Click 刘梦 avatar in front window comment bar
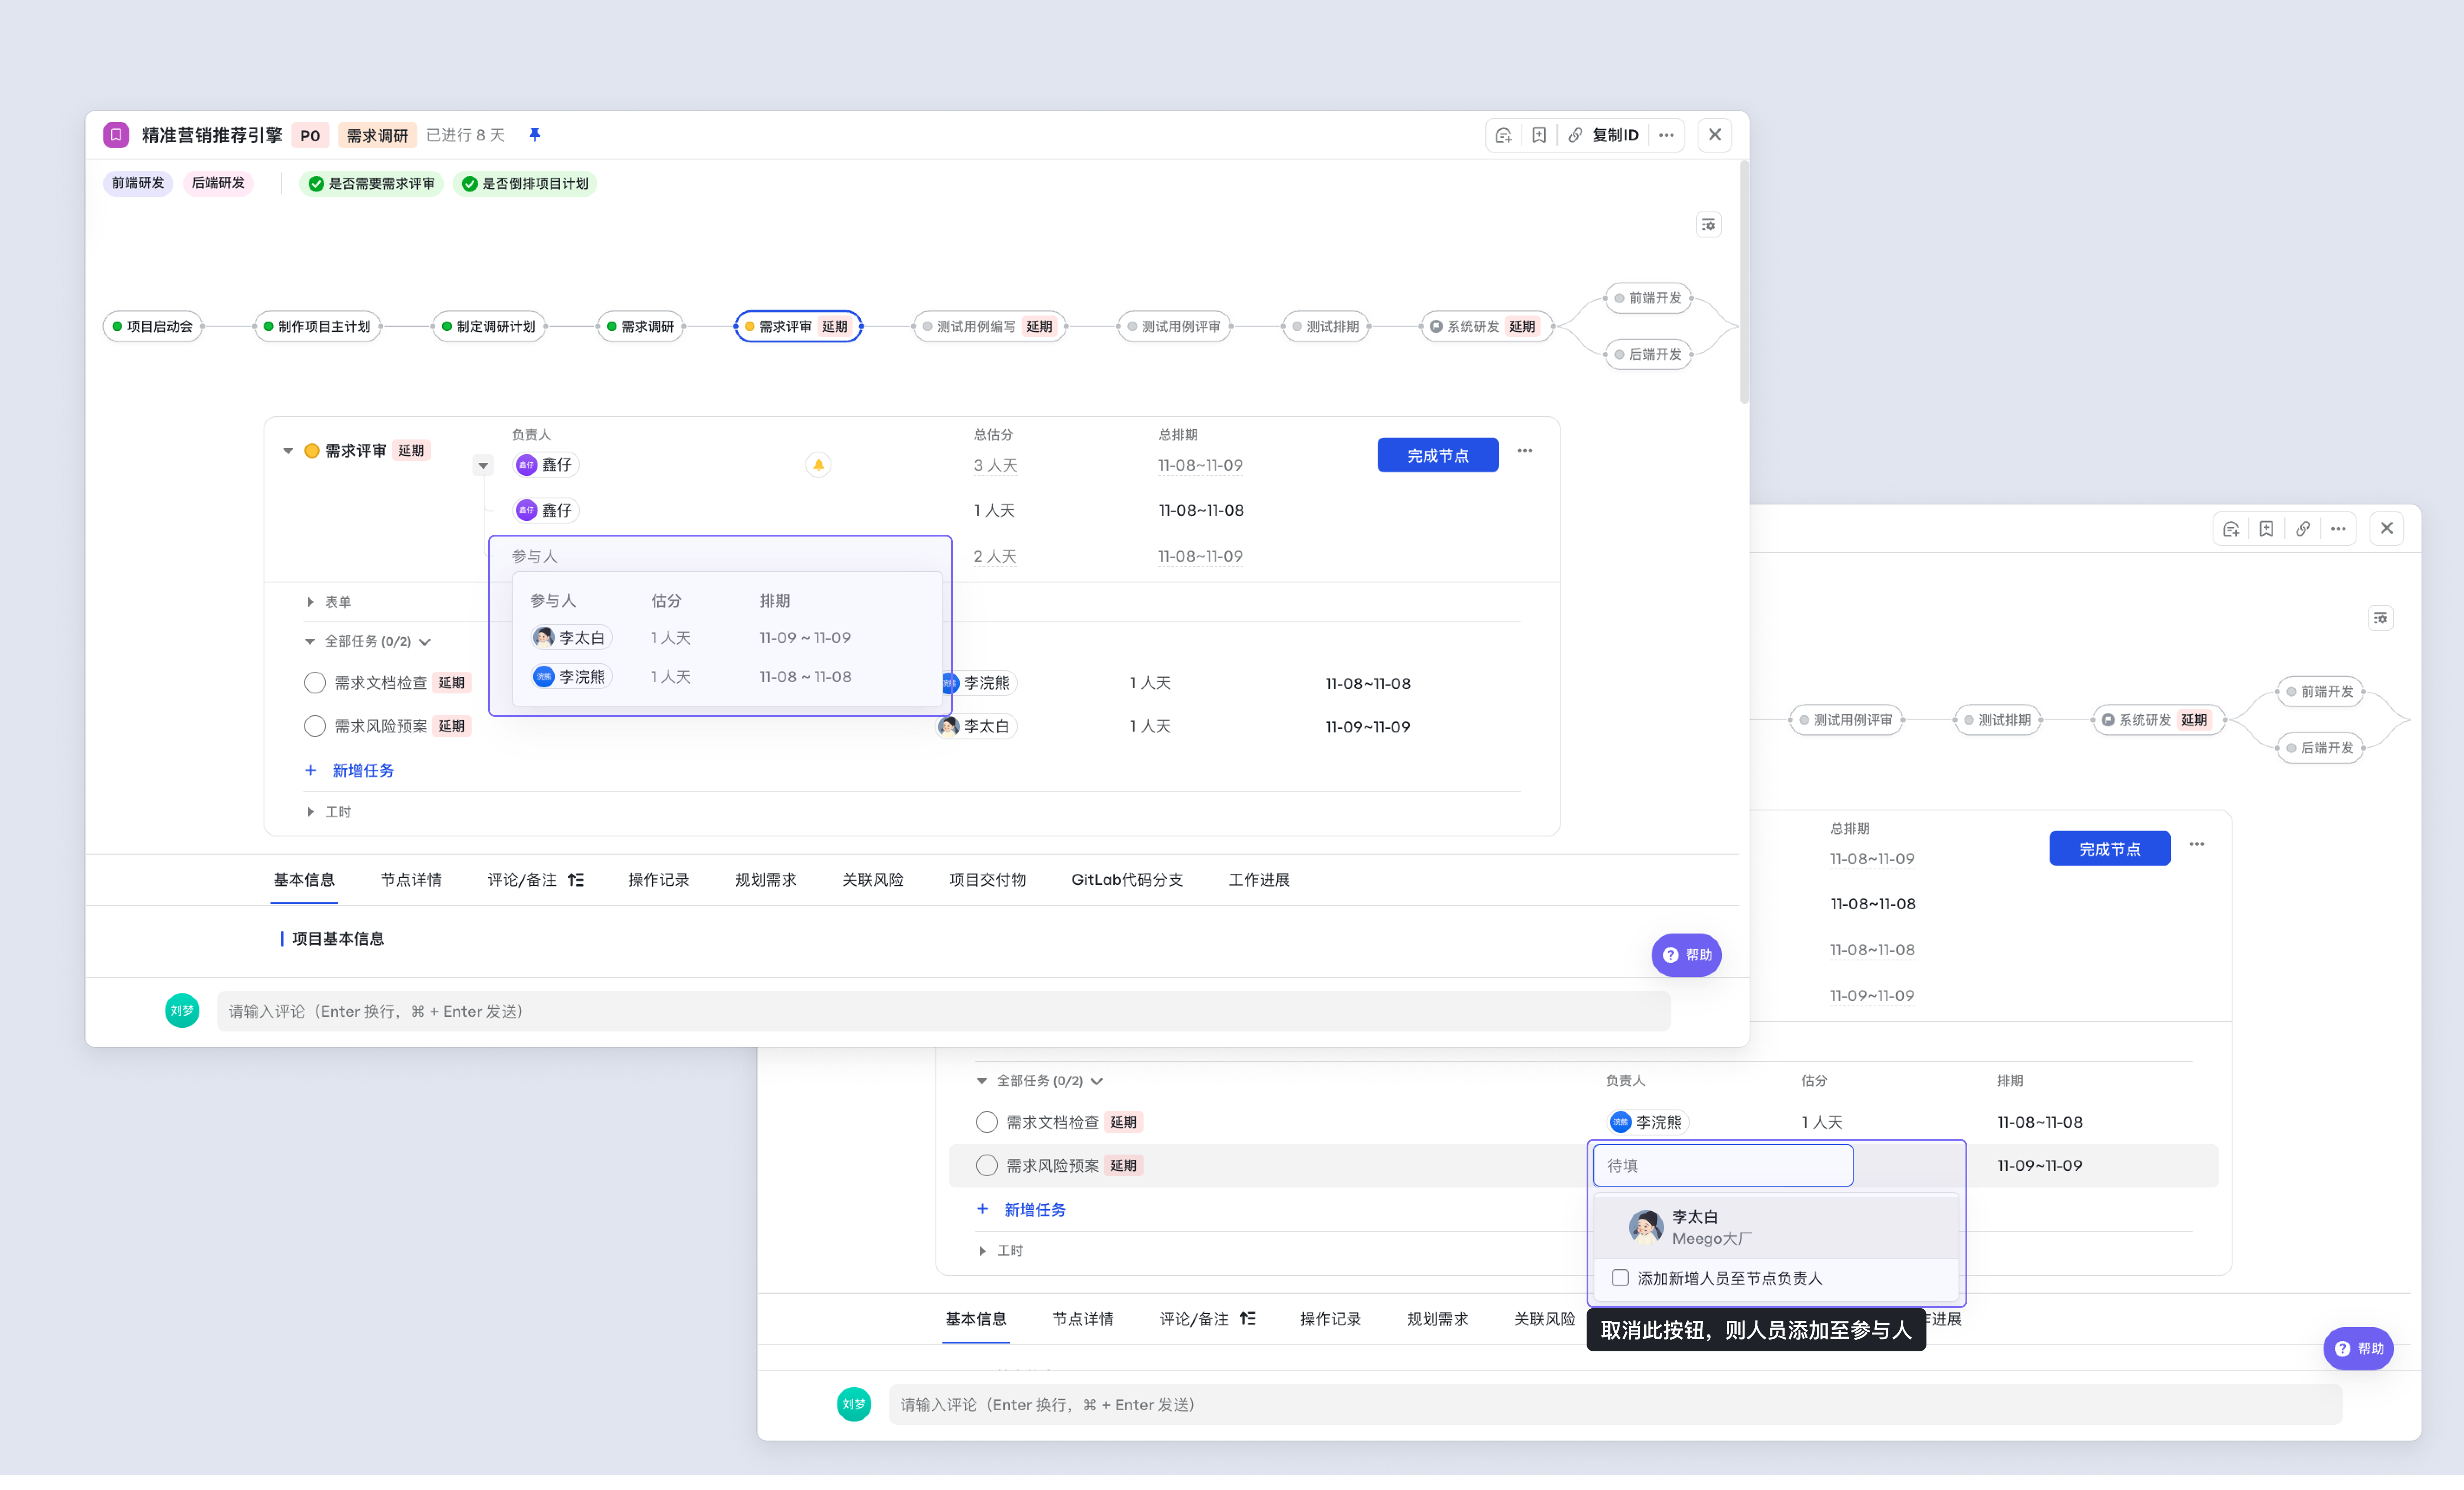The image size is (2464, 1490). 182,1011
